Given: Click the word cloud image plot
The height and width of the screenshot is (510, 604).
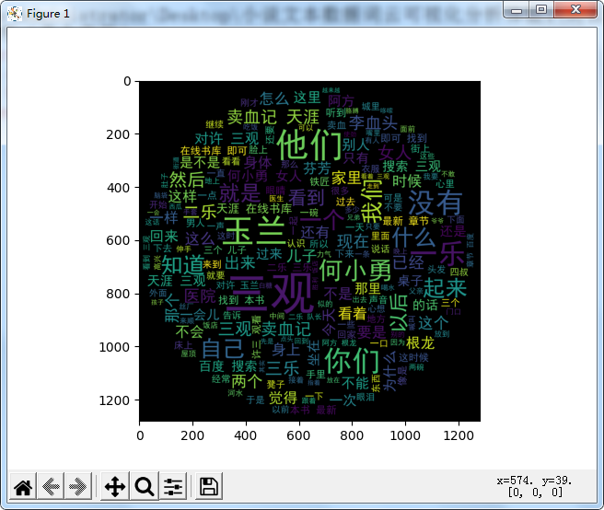Looking at the screenshot, I should click(x=309, y=251).
